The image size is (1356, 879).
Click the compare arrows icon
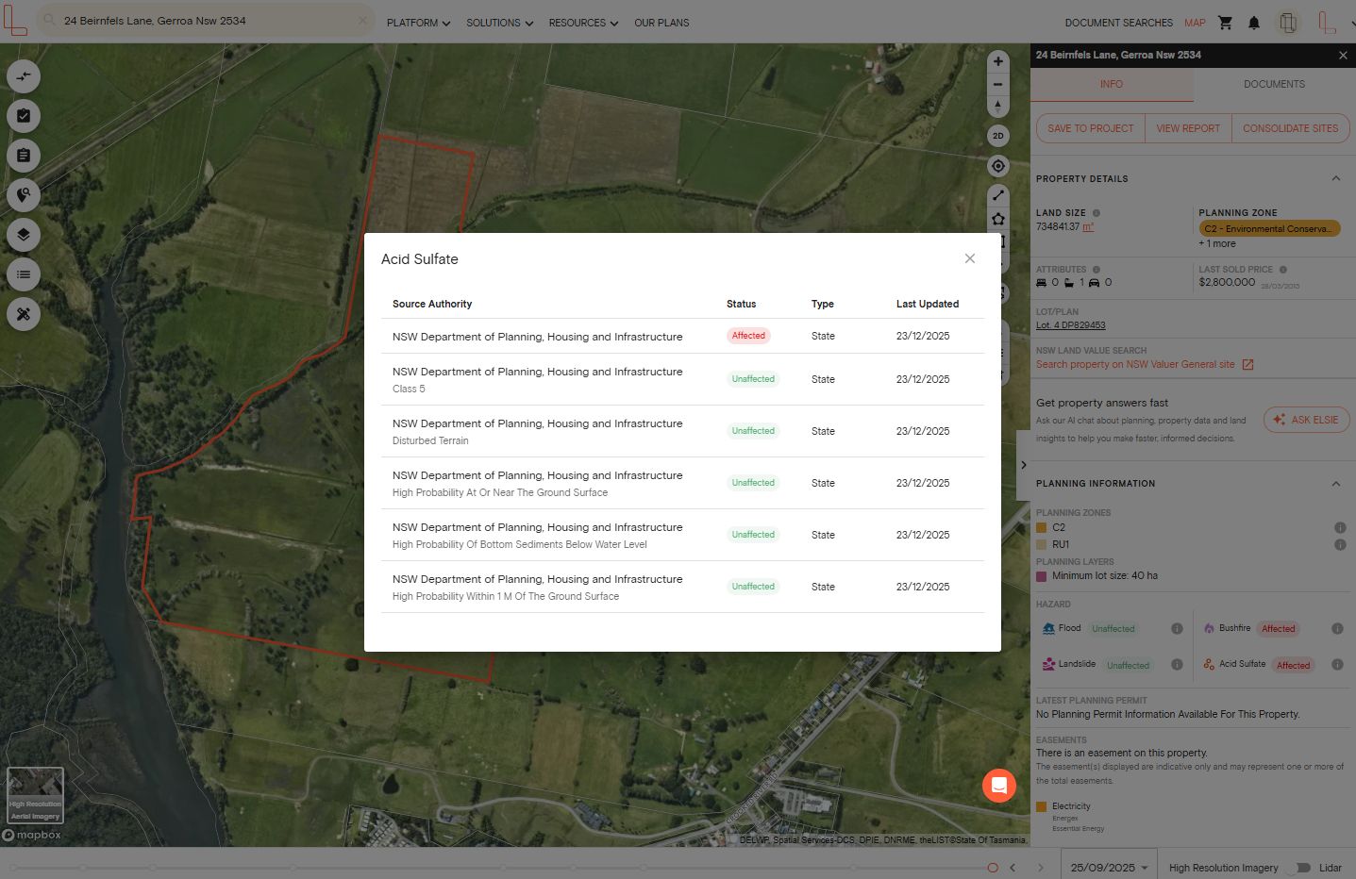coord(24,76)
